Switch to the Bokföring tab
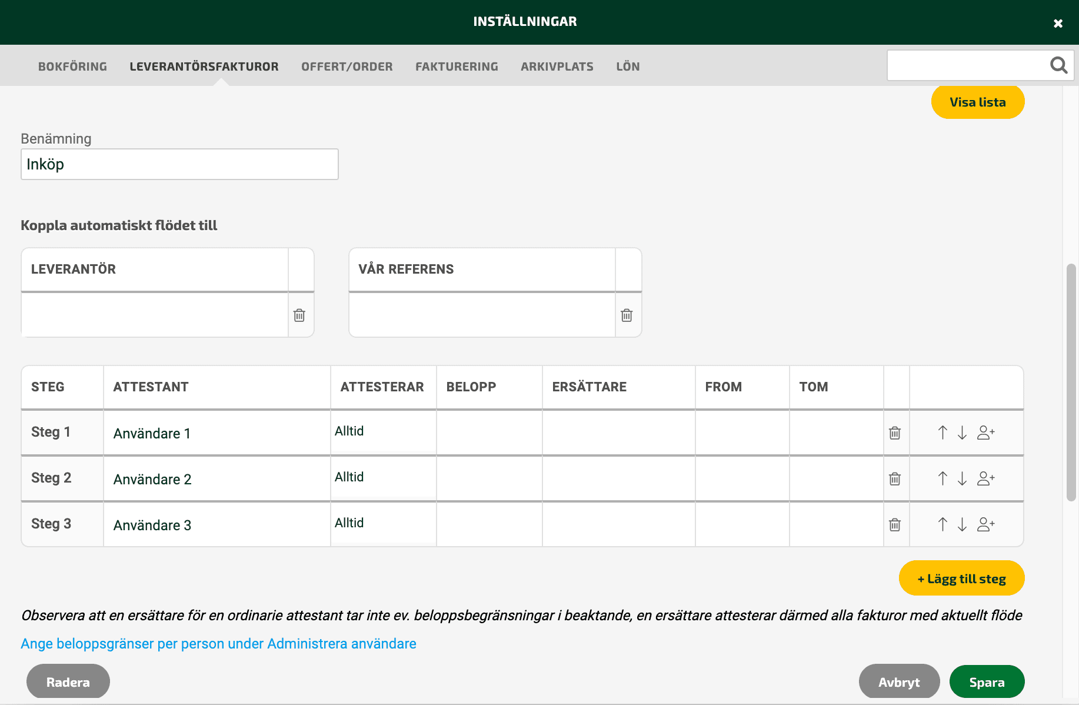The width and height of the screenshot is (1079, 705). 72,66
